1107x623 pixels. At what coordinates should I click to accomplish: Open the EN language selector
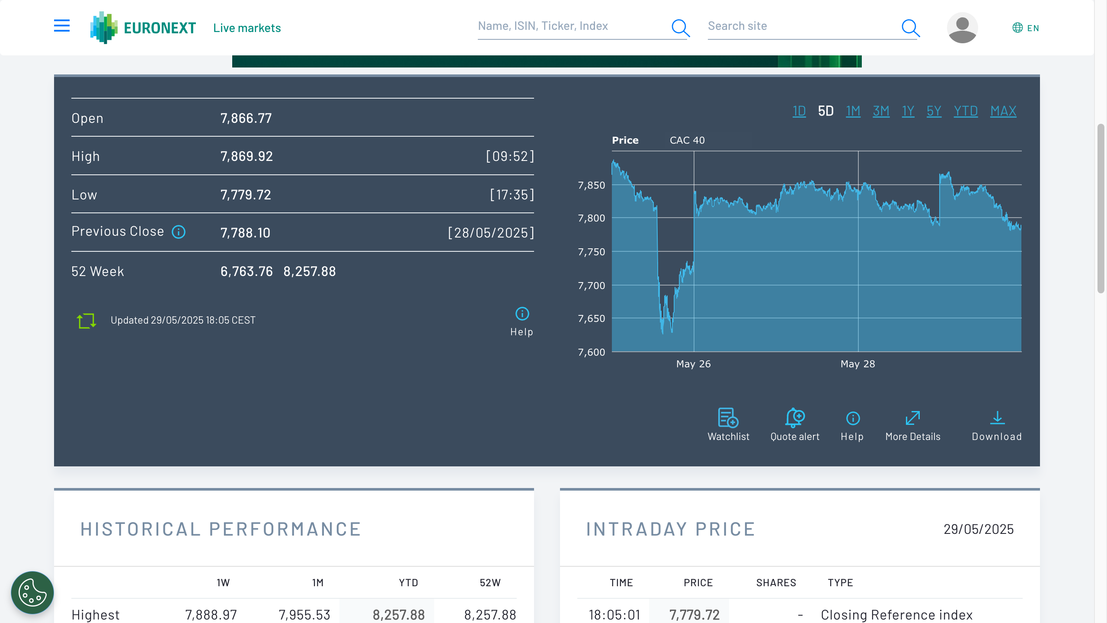[1026, 28]
